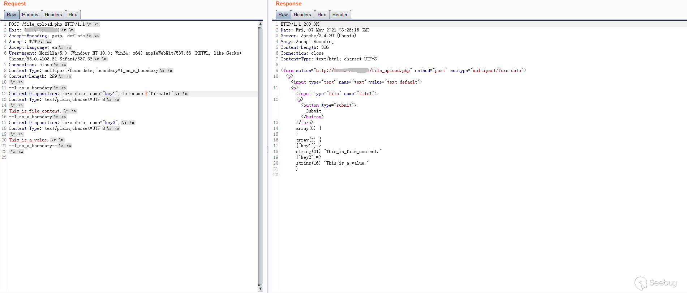Click the Server: Apache/2.4.29 response header
Viewport: 687px width, 293px height.
318,36
